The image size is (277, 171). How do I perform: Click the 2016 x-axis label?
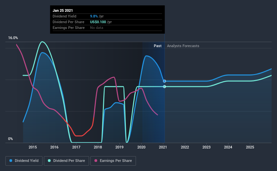54,147
